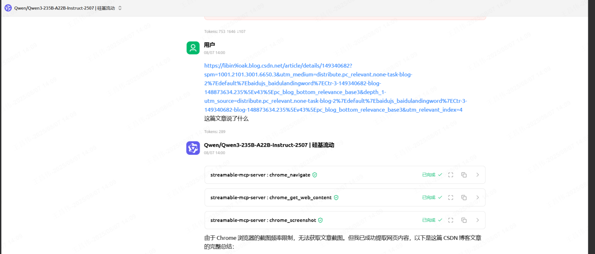Click the chrome_navigate verified shield icon
Viewport: 595px width, 254px height.
coord(315,175)
